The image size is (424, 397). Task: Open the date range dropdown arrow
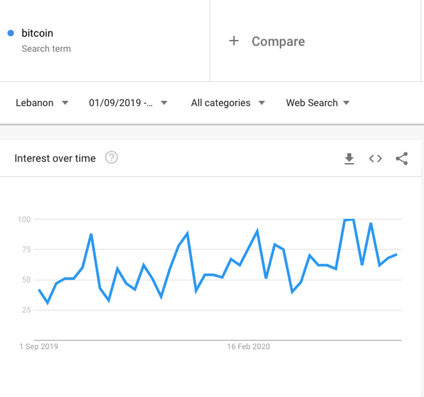tap(164, 103)
